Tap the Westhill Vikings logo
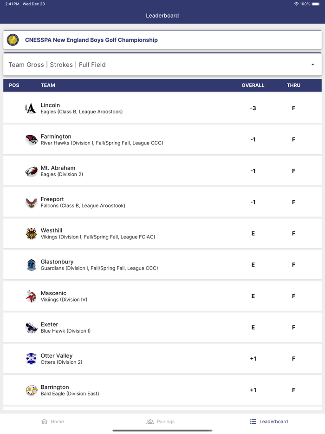Viewport: 325px width, 434px height. coord(31,233)
